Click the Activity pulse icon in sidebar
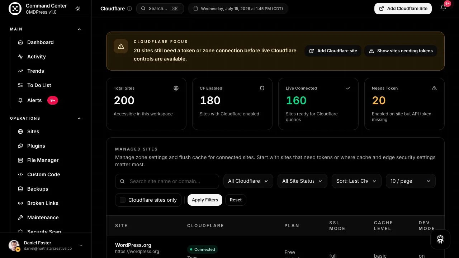The image size is (459, 258). (x=20, y=57)
